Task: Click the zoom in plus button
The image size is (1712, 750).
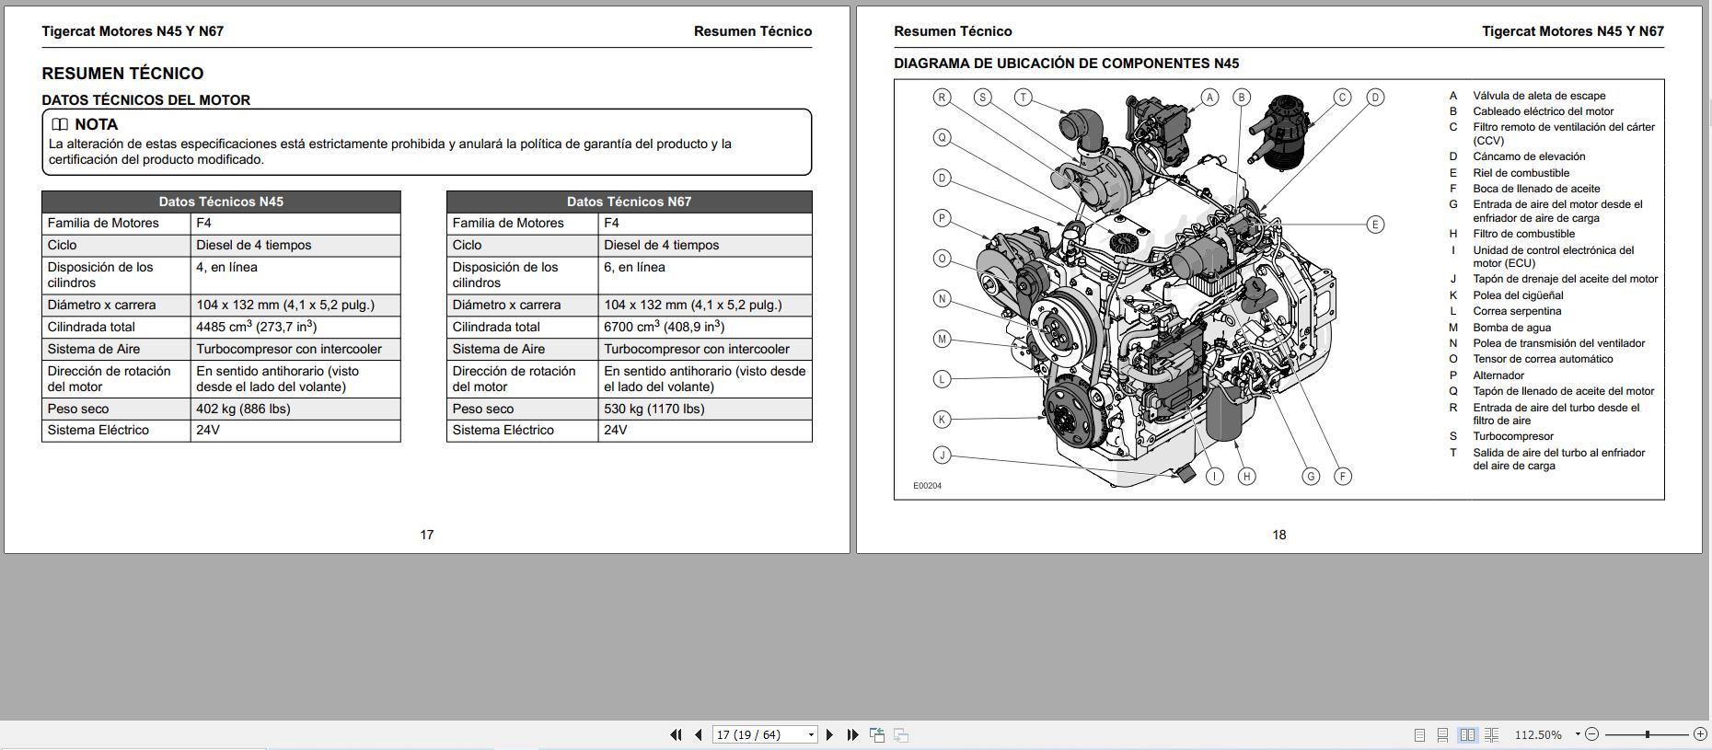Action: point(1700,734)
